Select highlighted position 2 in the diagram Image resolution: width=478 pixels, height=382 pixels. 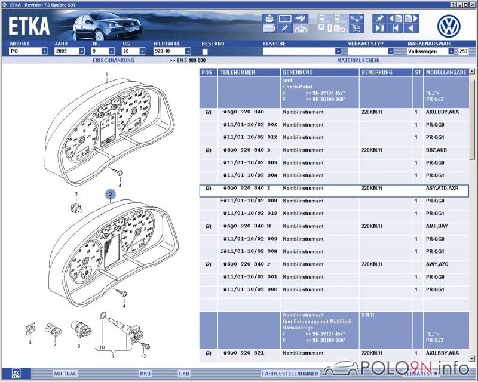111,194
